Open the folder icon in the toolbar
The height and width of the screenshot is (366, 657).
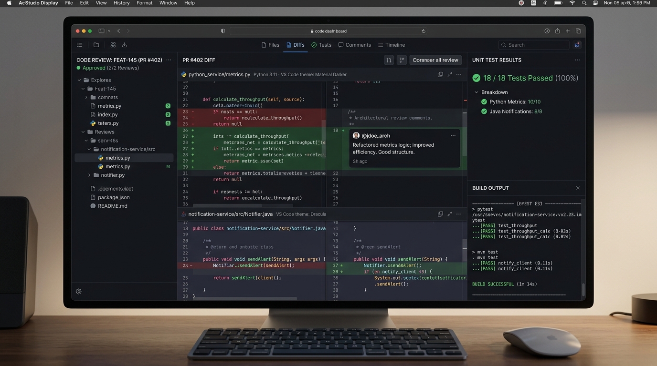pos(96,45)
